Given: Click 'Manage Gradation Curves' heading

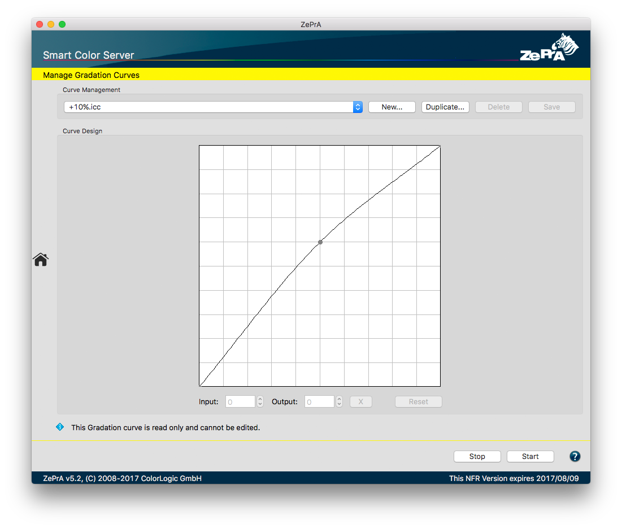Looking at the screenshot, I should pyautogui.click(x=91, y=75).
